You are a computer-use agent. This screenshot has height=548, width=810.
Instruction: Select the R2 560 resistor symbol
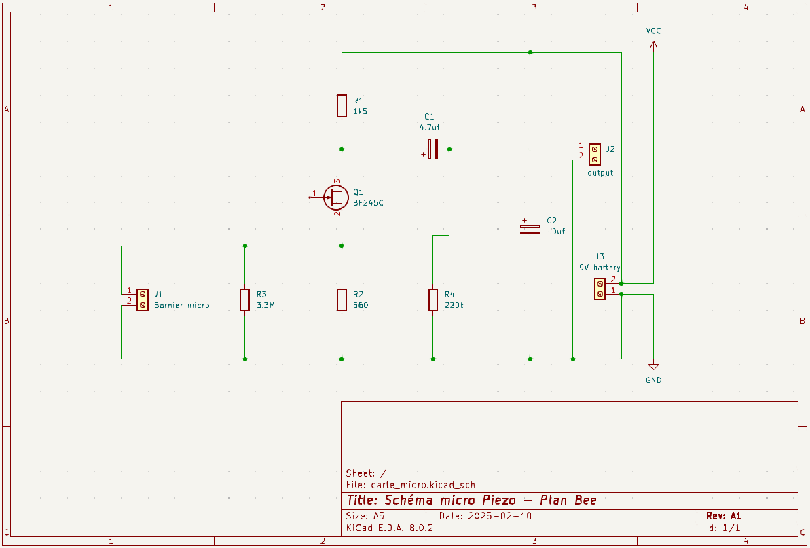point(342,299)
